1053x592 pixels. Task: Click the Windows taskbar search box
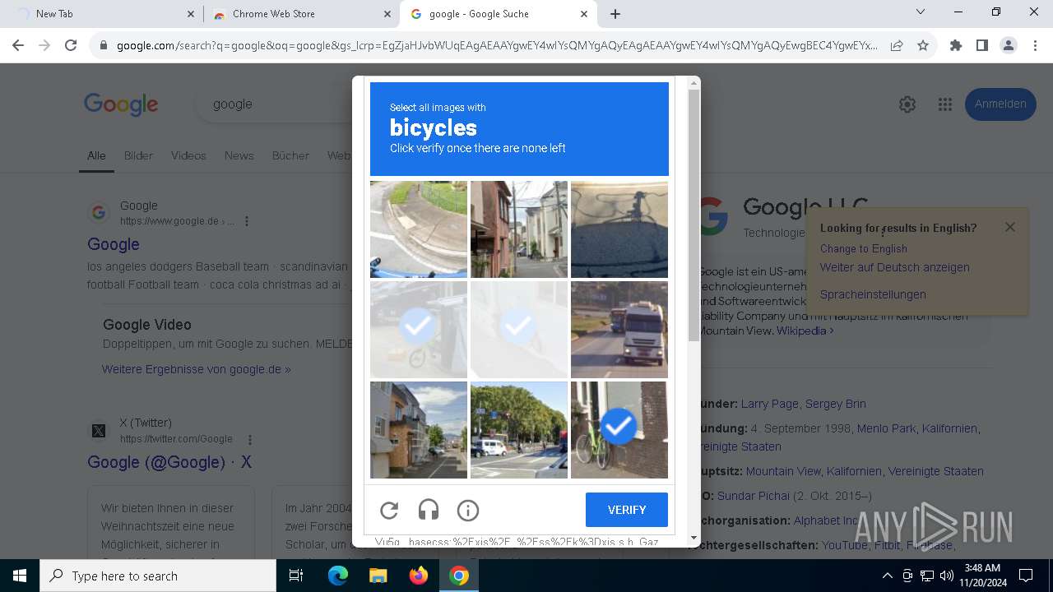(x=158, y=576)
